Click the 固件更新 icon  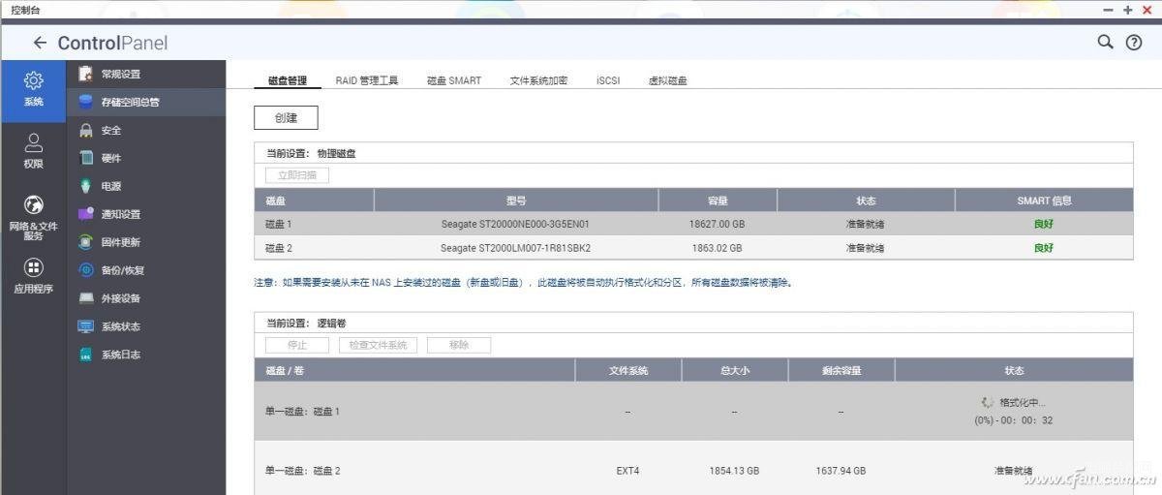[85, 242]
